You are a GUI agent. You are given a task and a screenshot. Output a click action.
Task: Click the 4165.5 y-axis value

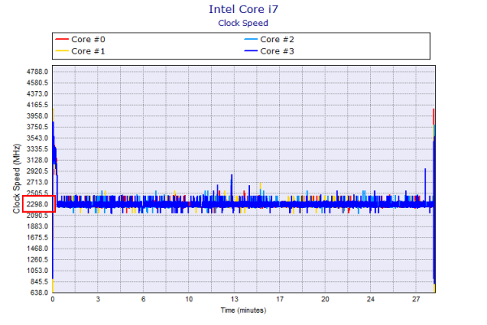click(37, 105)
